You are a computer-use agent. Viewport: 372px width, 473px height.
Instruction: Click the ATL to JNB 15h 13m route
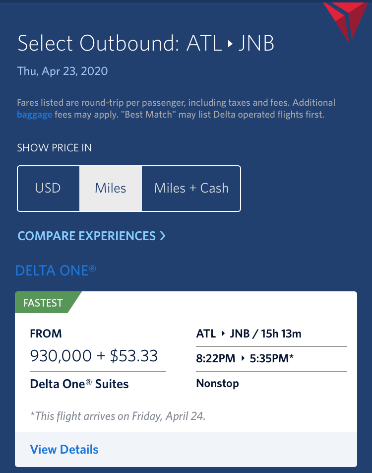(248, 334)
